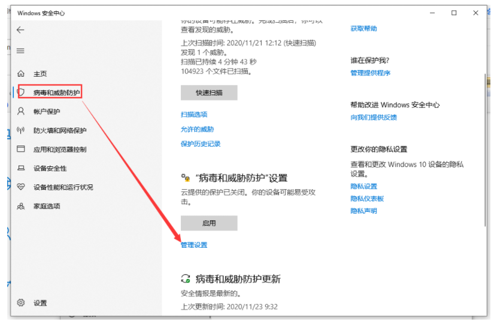Image resolution: width=494 pixels, height=325 pixels.
Task: Click the “病毒和威胁防护”设置 heading
Action: pos(241,178)
